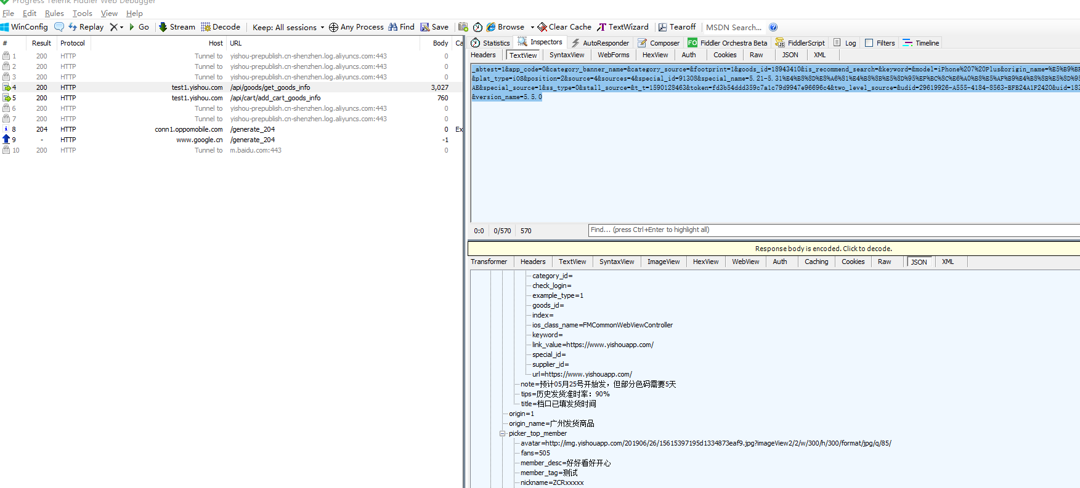Select session 10 m.baidu.com tunnel row
The height and width of the screenshot is (488, 1080).
[x=232, y=150]
